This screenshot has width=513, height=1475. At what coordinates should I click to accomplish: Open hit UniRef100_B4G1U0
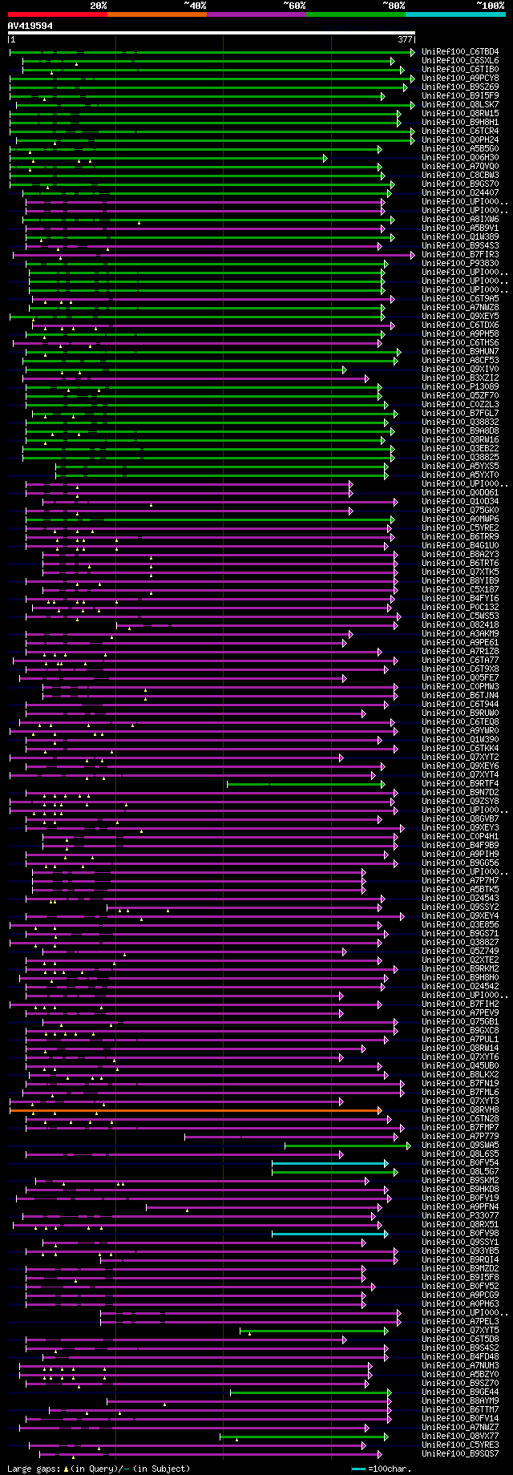coord(460,546)
